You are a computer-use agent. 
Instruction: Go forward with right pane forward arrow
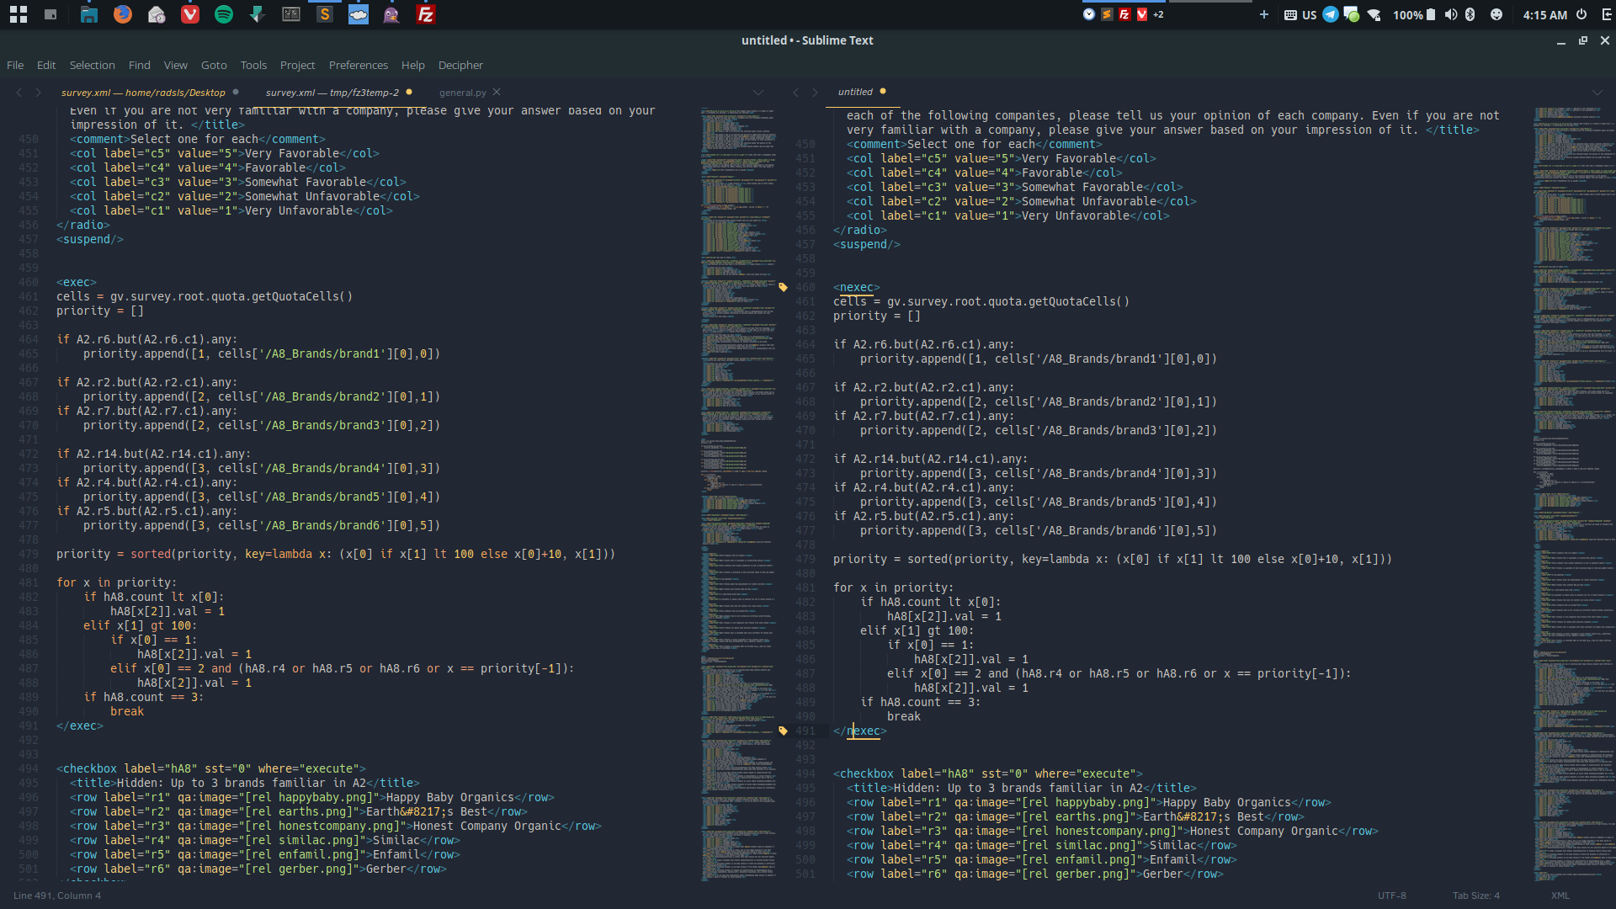pos(815,93)
